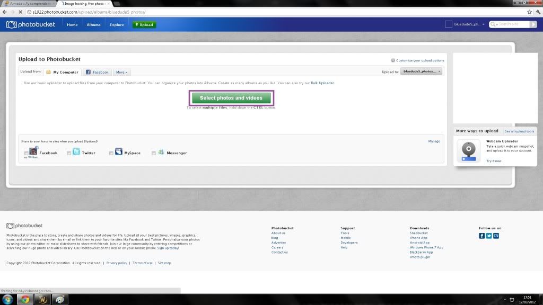Click the gold W icon in the taskbar
The image size is (543, 305).
click(43, 300)
